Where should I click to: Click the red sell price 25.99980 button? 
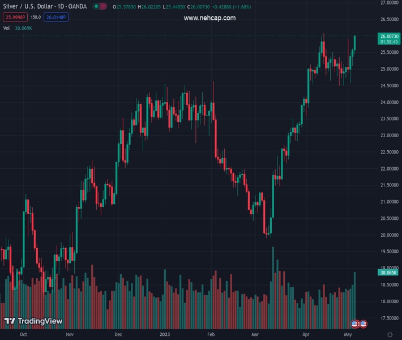[x=13, y=18]
